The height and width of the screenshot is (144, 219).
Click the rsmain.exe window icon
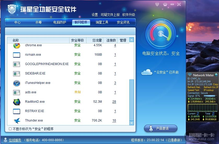(x=16, y=55)
